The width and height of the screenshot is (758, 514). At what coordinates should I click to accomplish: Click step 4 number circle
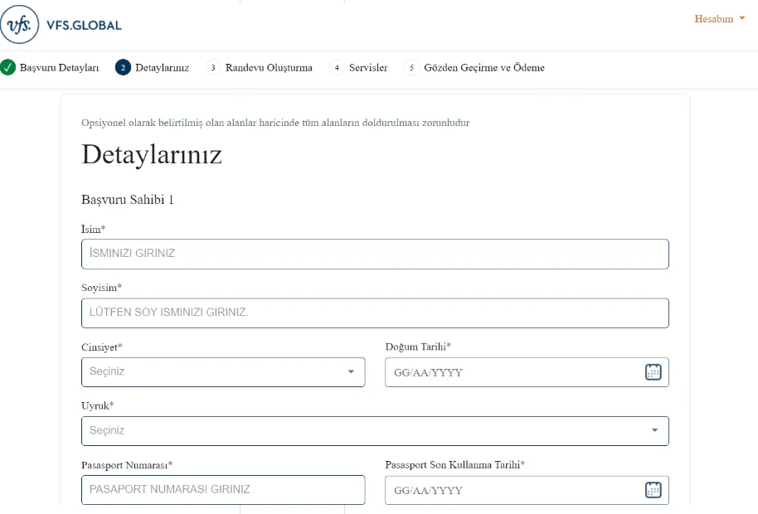(x=337, y=68)
